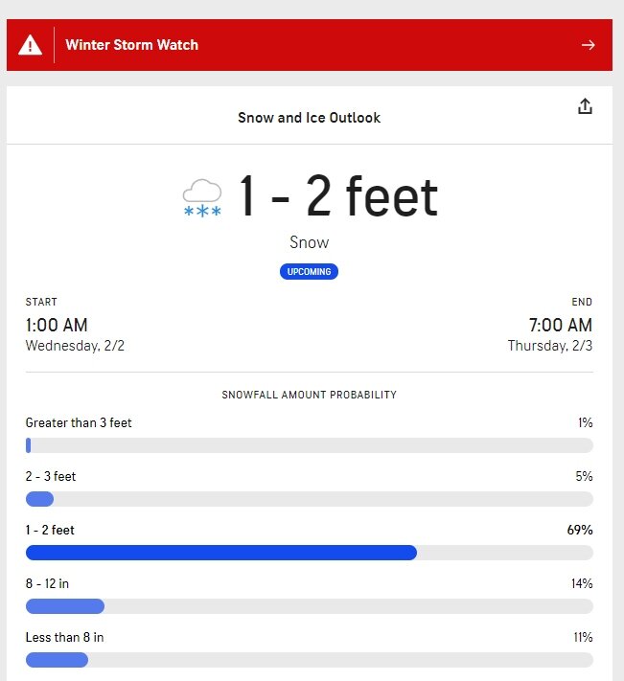Click the warning triangle alert icon

pyautogui.click(x=30, y=45)
